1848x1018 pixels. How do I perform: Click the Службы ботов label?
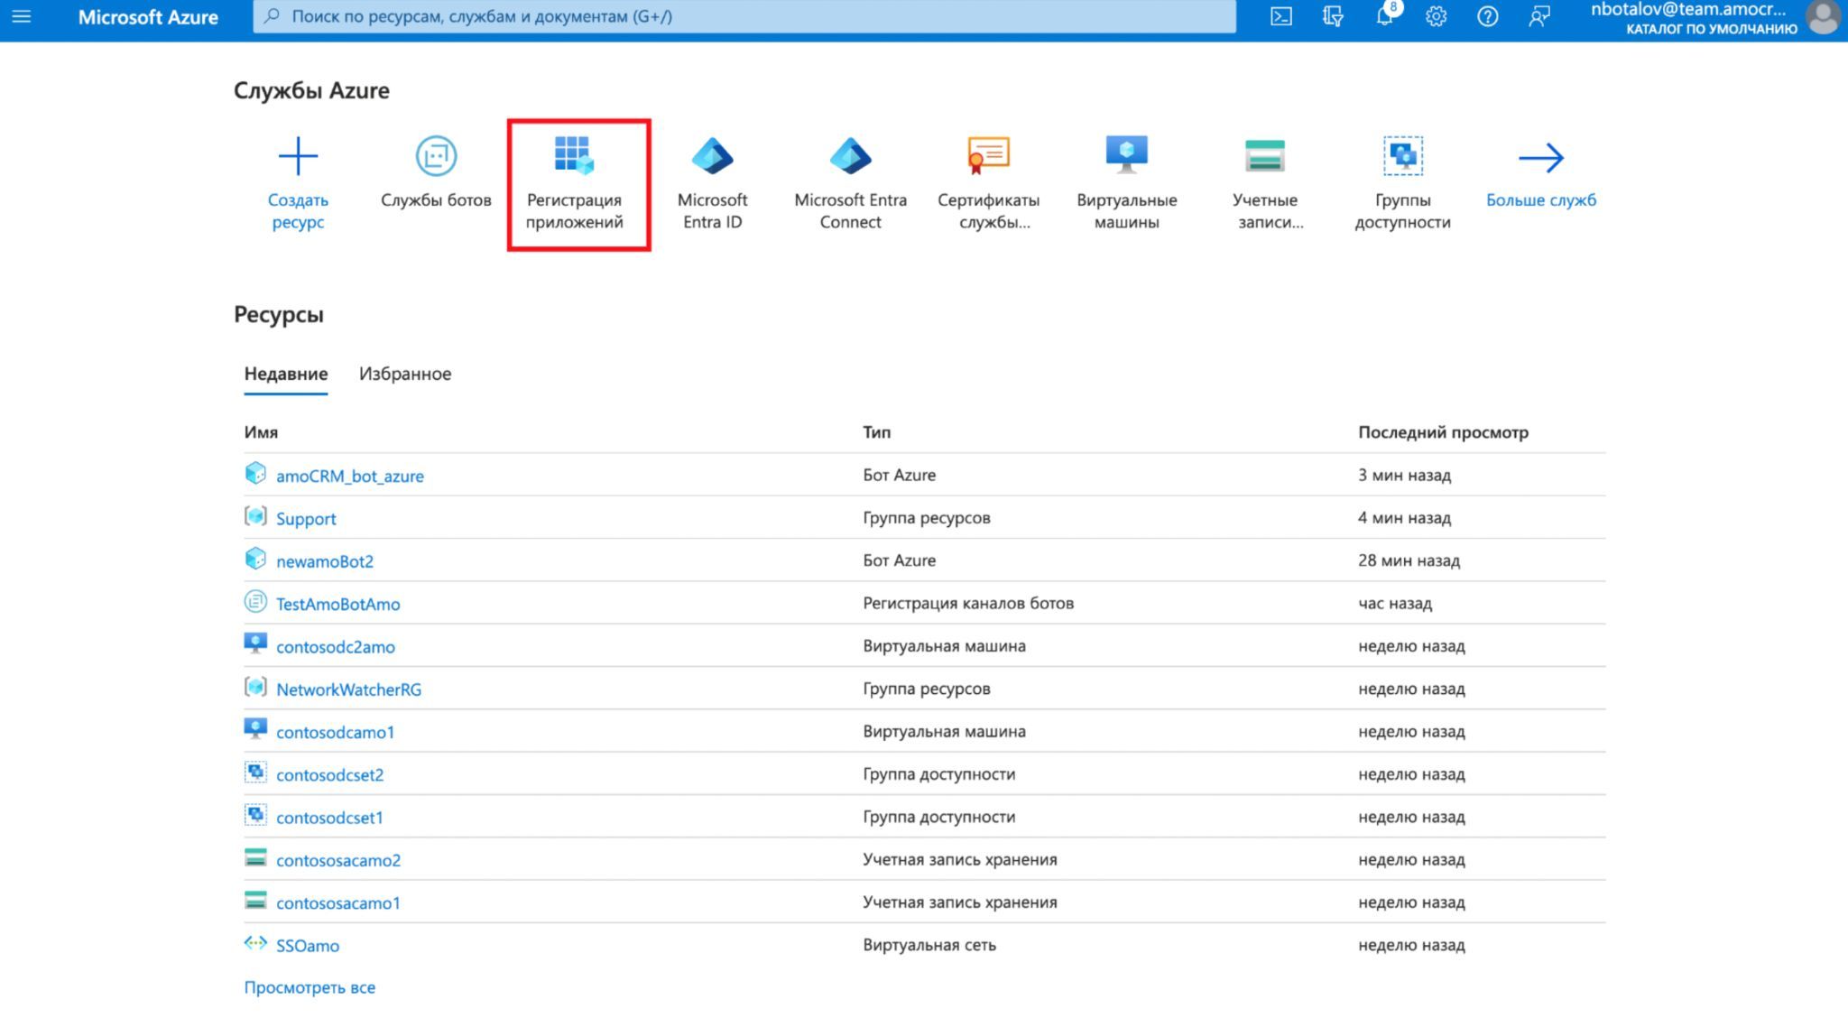pos(436,199)
